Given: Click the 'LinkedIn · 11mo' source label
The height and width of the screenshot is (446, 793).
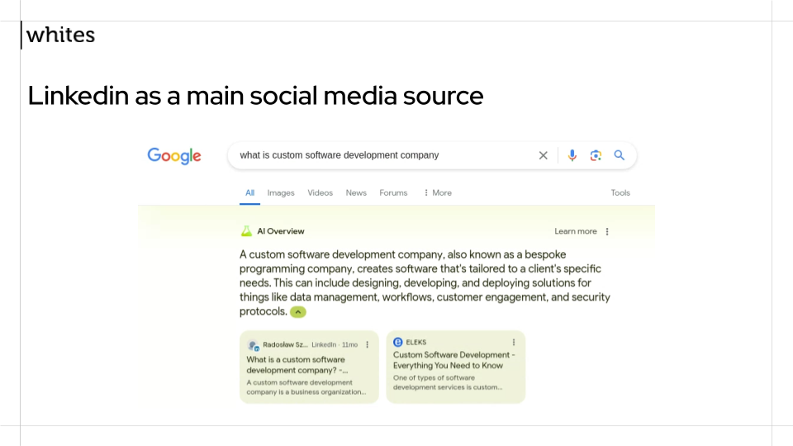Looking at the screenshot, I should (x=335, y=344).
